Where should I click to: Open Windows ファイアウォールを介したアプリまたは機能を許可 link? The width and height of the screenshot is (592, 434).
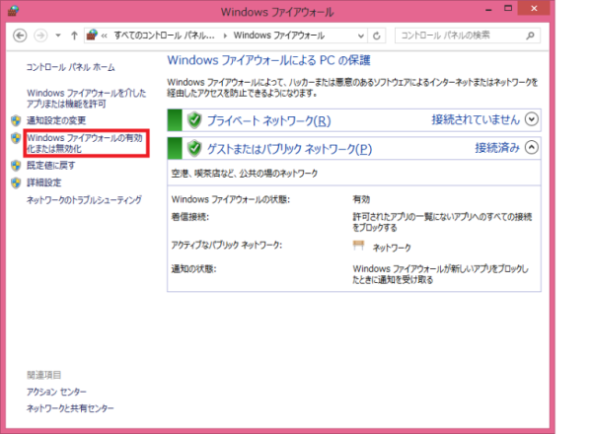click(x=87, y=98)
